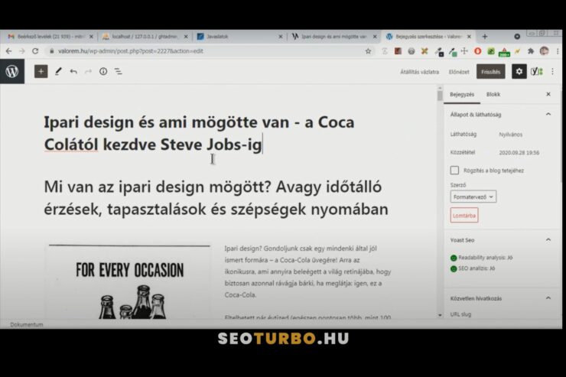Click the yellow lightning extension icon
Viewport: 566px width, 377px height.
(518, 51)
